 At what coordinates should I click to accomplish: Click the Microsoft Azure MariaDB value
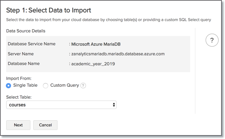[96, 44]
